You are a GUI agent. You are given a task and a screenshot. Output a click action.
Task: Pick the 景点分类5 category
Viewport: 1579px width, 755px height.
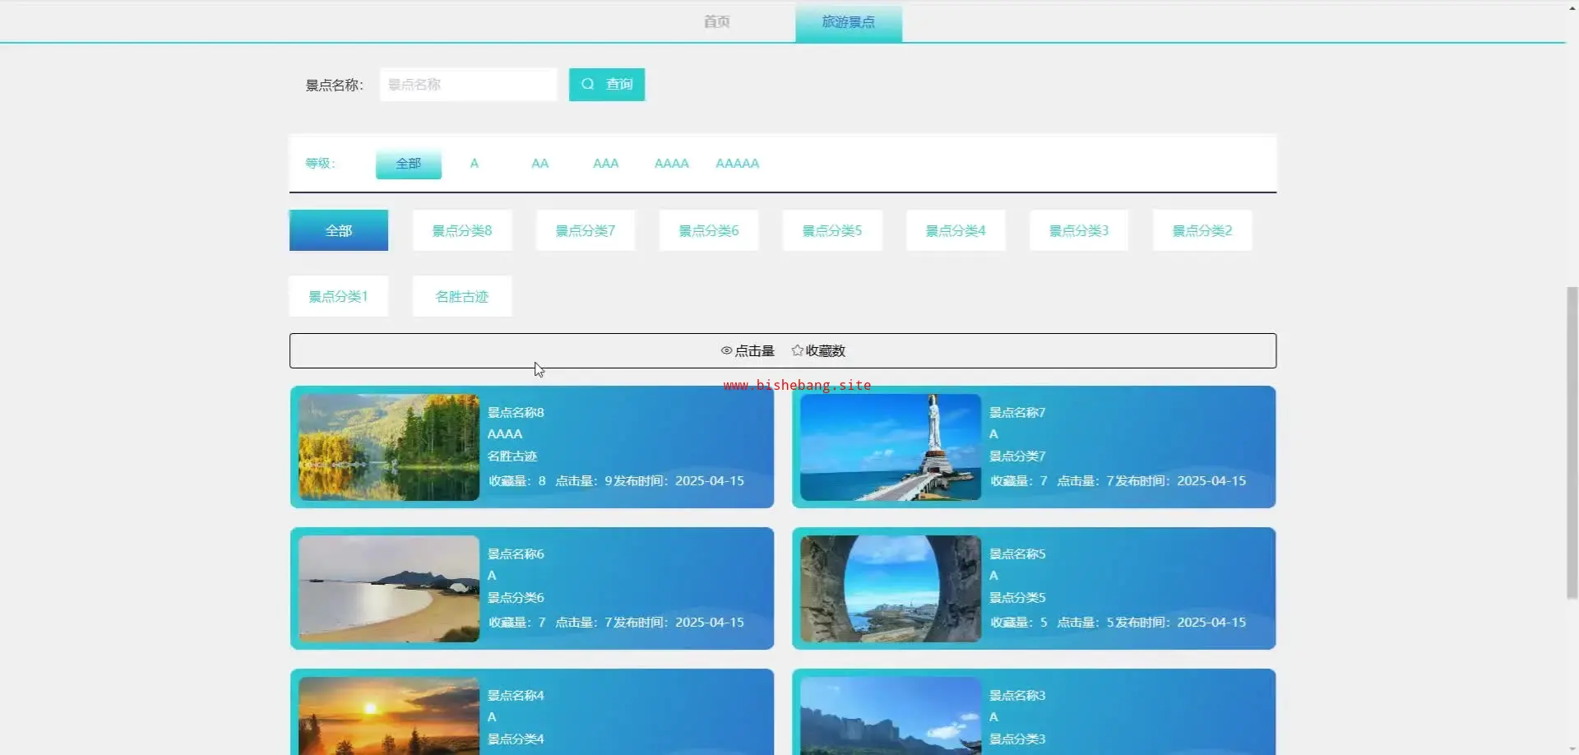[x=831, y=230]
